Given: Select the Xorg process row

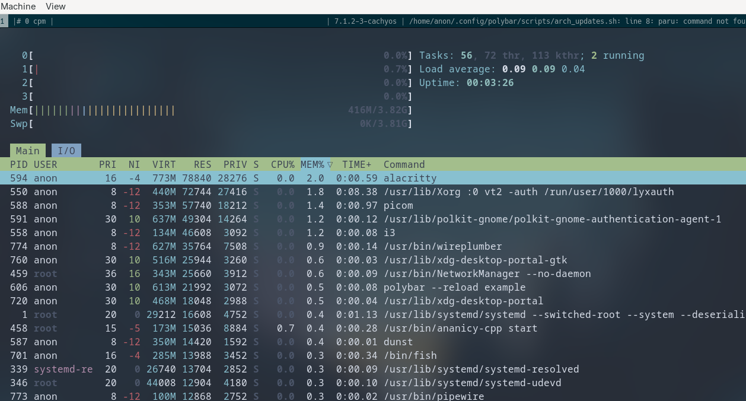Looking at the screenshot, I should pyautogui.click(x=373, y=192).
